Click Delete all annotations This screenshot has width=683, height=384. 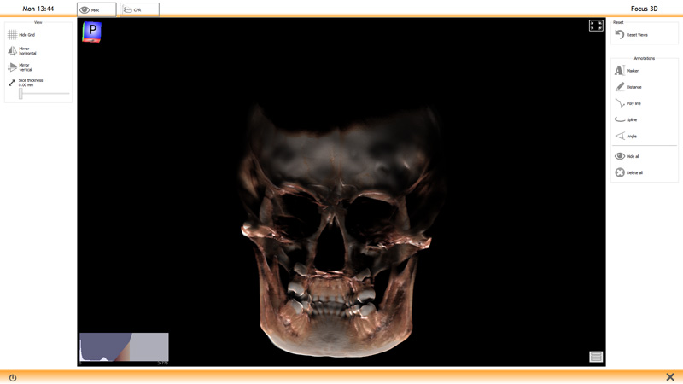point(620,172)
